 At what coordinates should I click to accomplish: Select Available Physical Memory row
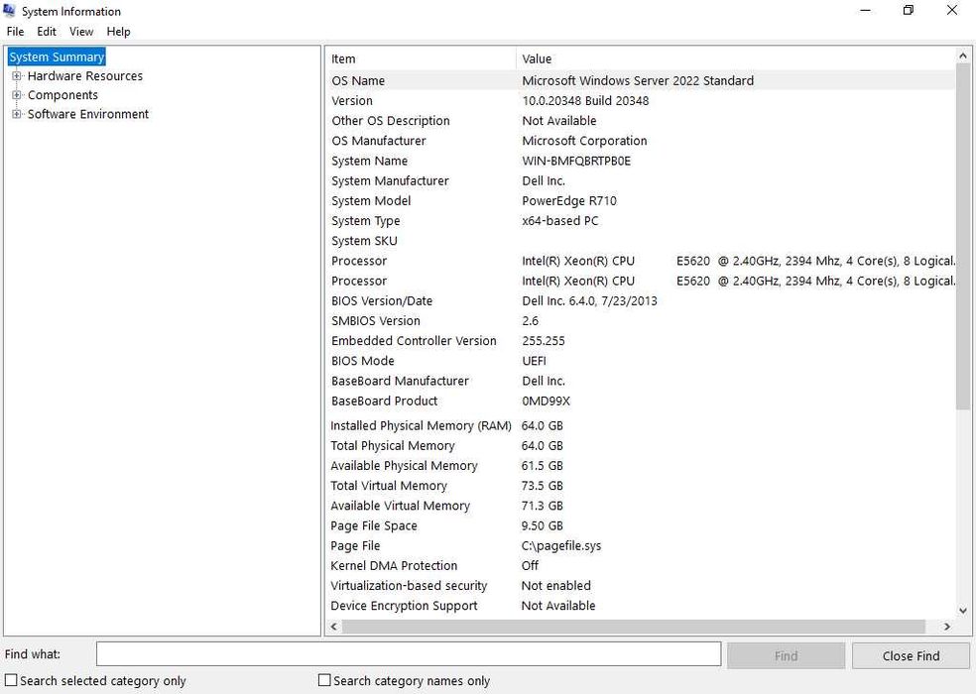click(641, 466)
